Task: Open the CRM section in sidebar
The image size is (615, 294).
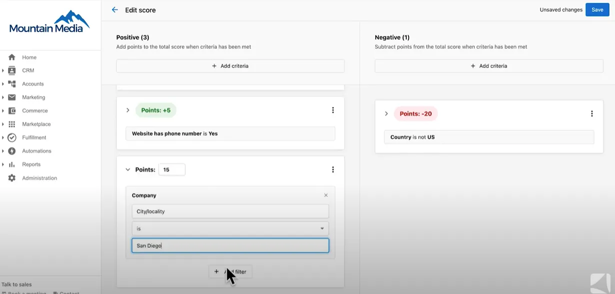Action: (x=11, y=70)
